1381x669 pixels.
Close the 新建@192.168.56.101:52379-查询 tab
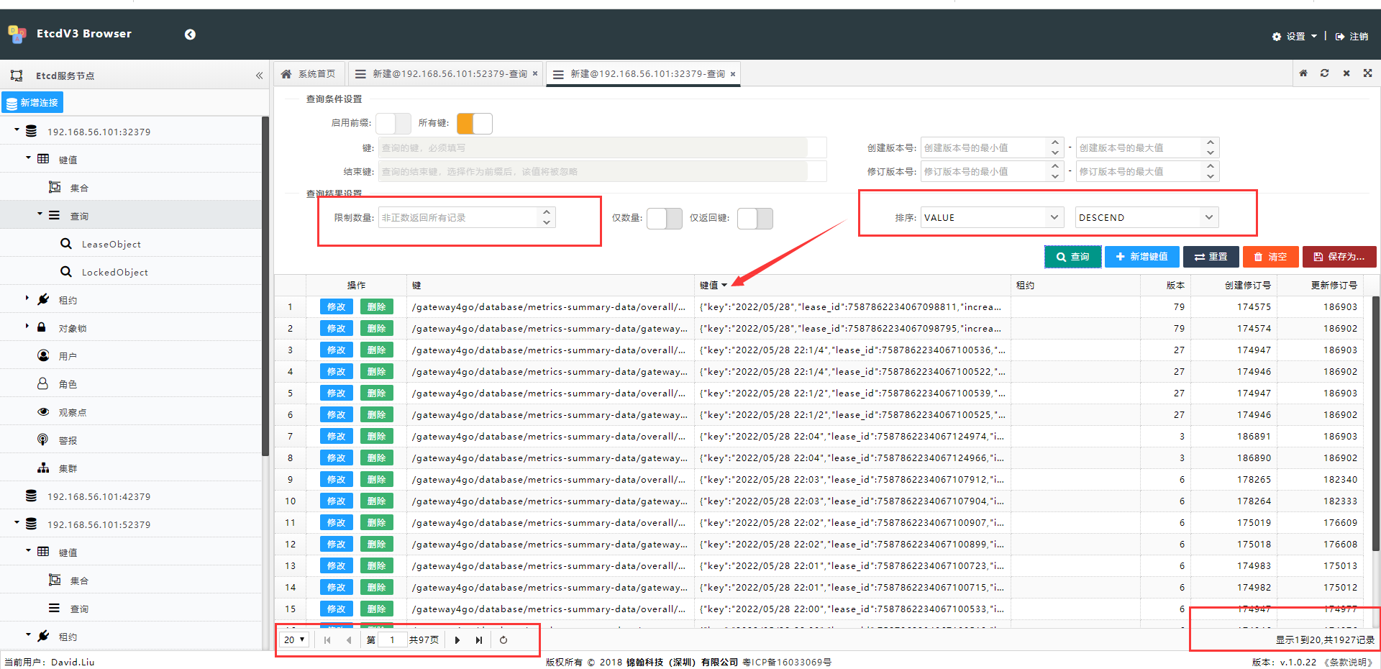pos(535,73)
